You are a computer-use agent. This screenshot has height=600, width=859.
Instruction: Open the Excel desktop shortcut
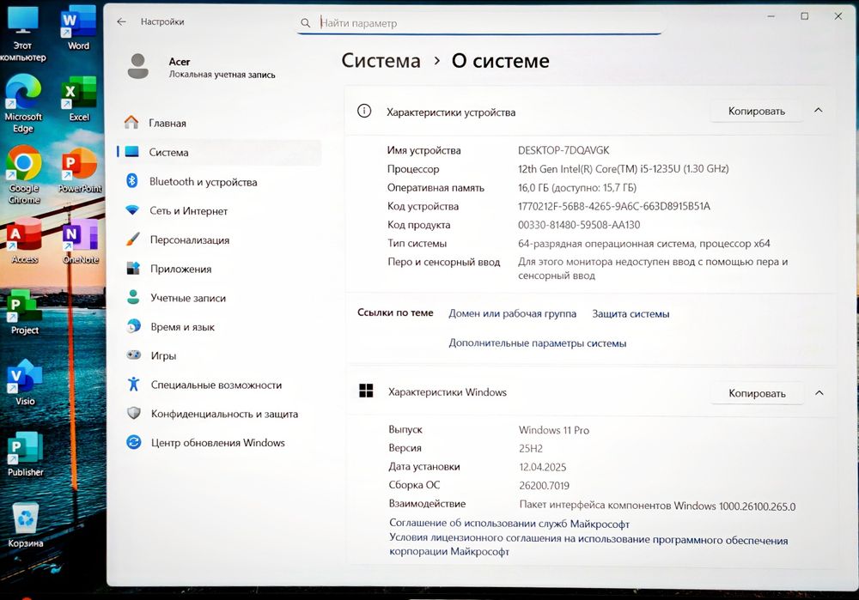78,100
